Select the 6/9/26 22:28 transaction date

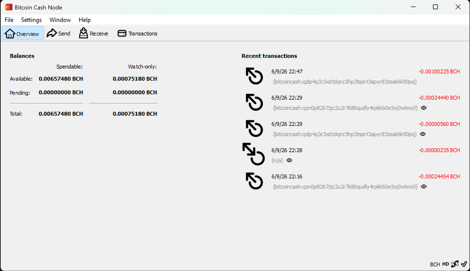point(287,150)
